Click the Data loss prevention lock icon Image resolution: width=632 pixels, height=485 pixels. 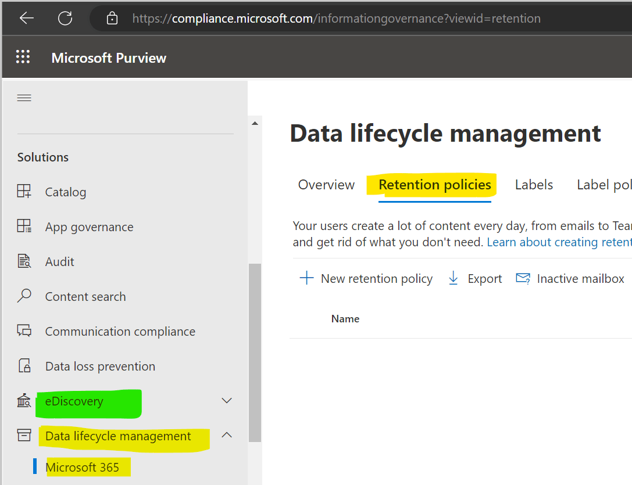tap(24, 365)
